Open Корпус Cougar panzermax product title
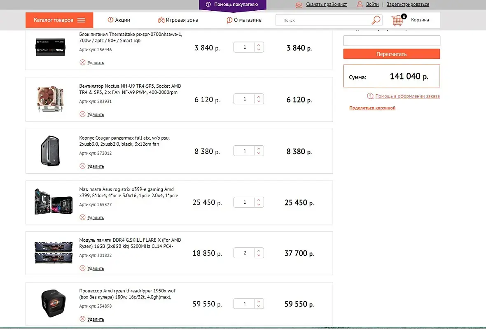 coord(125,141)
